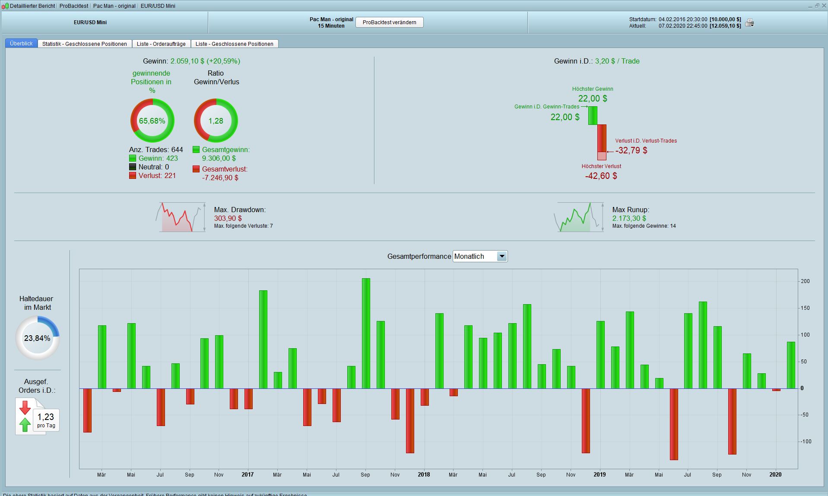Click the '-42,60 $' highest loss value
The image size is (828, 496).
coord(601,176)
